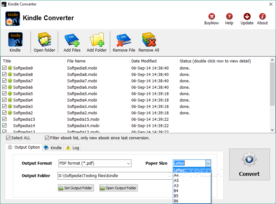The image size is (276, 204).
Task: Click the Status column header
Action: (x=216, y=61)
